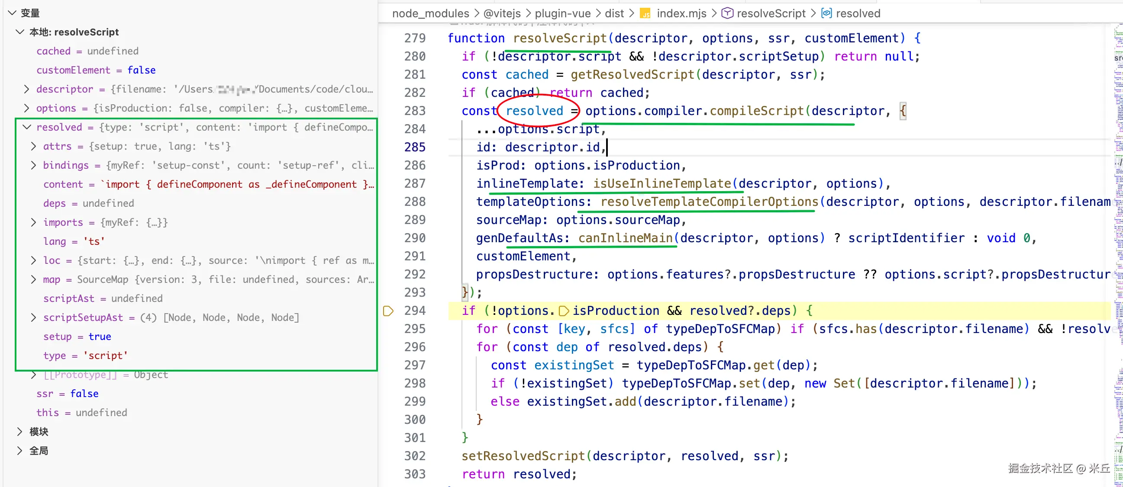Screen dimensions: 1123x487
Task: Collapse the 本地: resolveScript scope
Action: pyautogui.click(x=19, y=32)
